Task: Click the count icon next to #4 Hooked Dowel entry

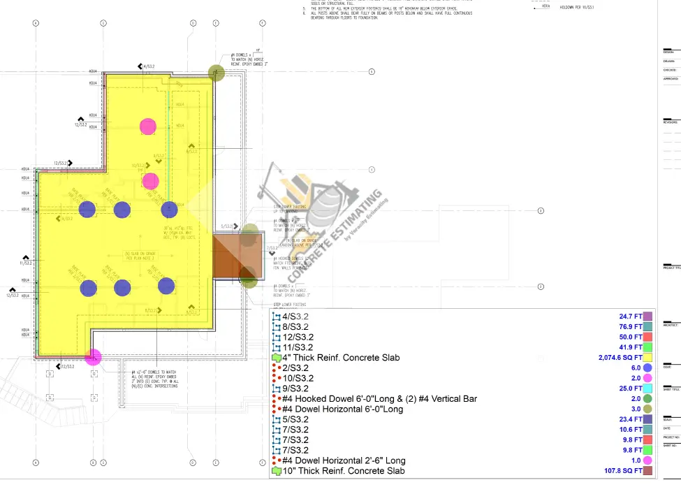Action: (275, 398)
